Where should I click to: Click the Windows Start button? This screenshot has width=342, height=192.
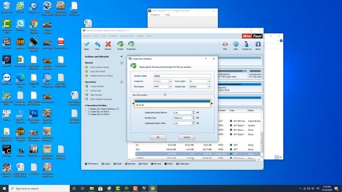pyautogui.click(x=4, y=188)
